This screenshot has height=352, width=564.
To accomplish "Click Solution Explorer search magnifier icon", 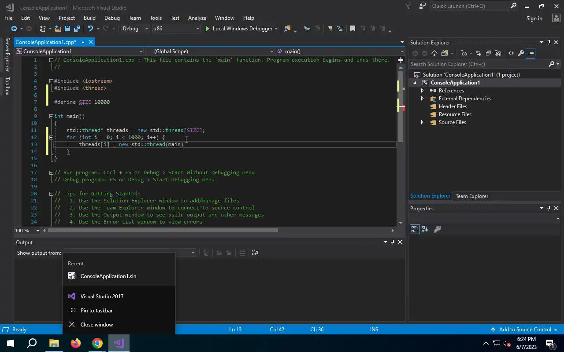I will [551, 64].
